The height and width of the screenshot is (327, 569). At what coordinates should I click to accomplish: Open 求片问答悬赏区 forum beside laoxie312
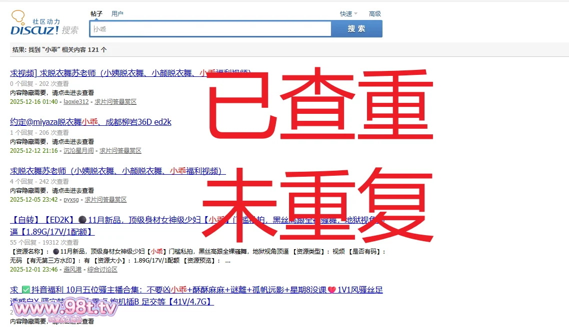point(115,102)
